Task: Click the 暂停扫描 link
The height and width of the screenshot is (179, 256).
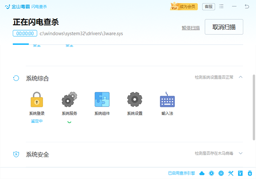Action: 191,28
